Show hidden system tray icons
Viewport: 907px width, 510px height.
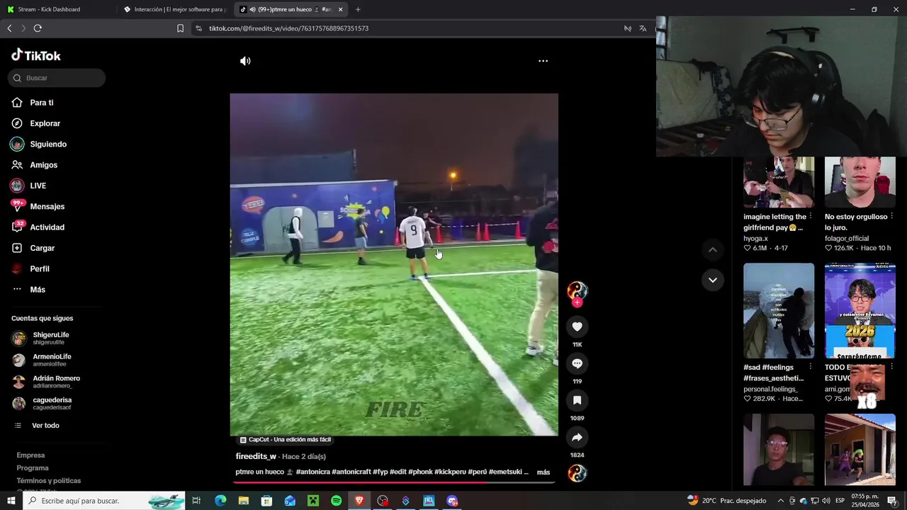(781, 501)
